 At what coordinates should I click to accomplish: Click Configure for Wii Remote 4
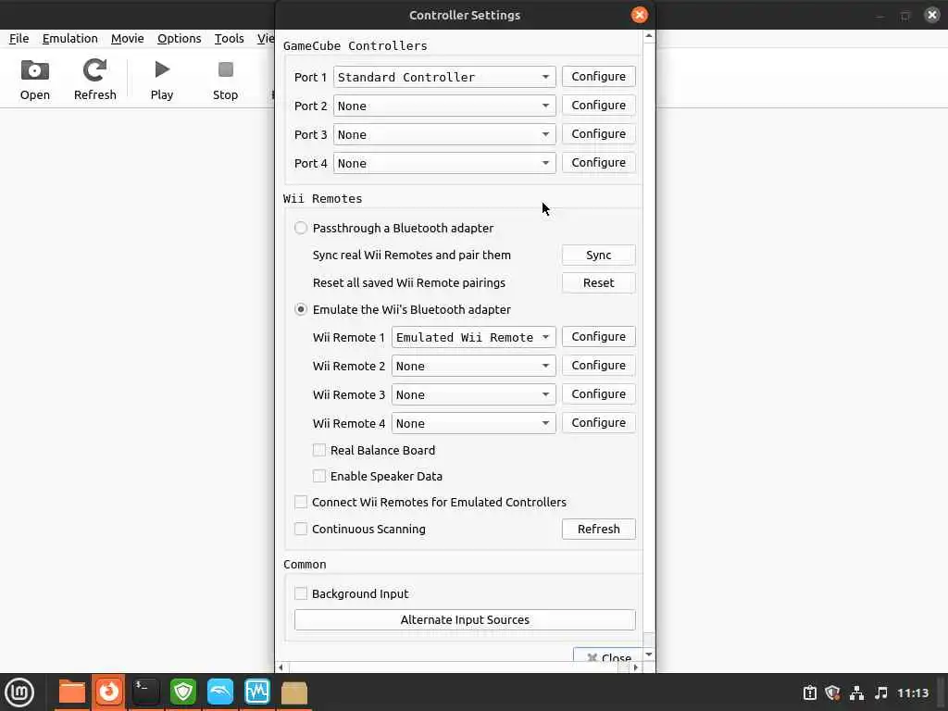599,422
